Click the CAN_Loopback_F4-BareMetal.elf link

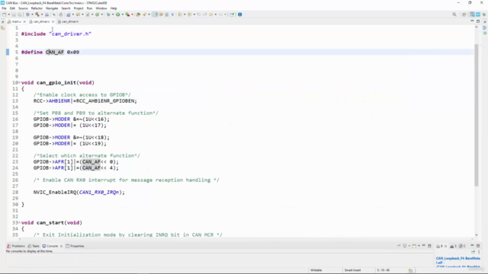click(x=457, y=260)
